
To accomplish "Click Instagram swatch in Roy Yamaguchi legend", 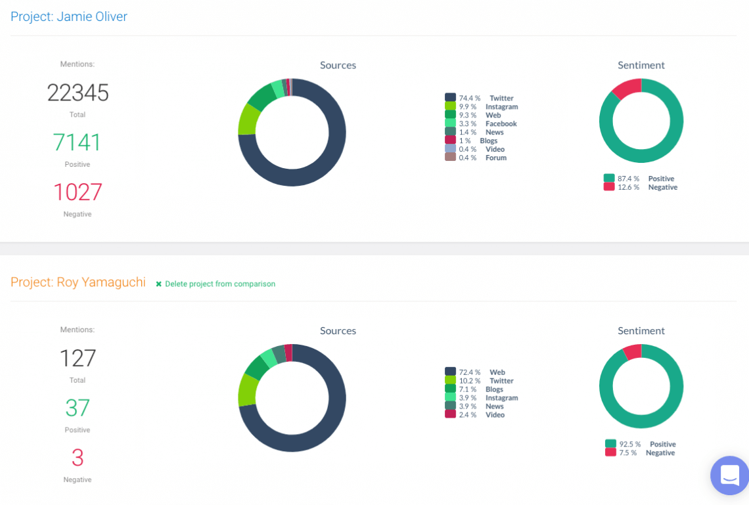I will point(450,397).
